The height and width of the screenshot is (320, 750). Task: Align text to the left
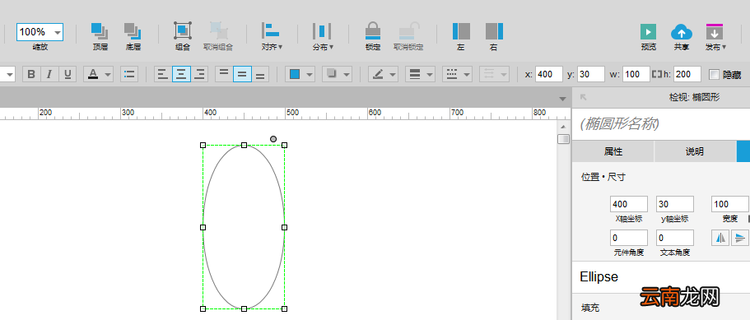163,74
